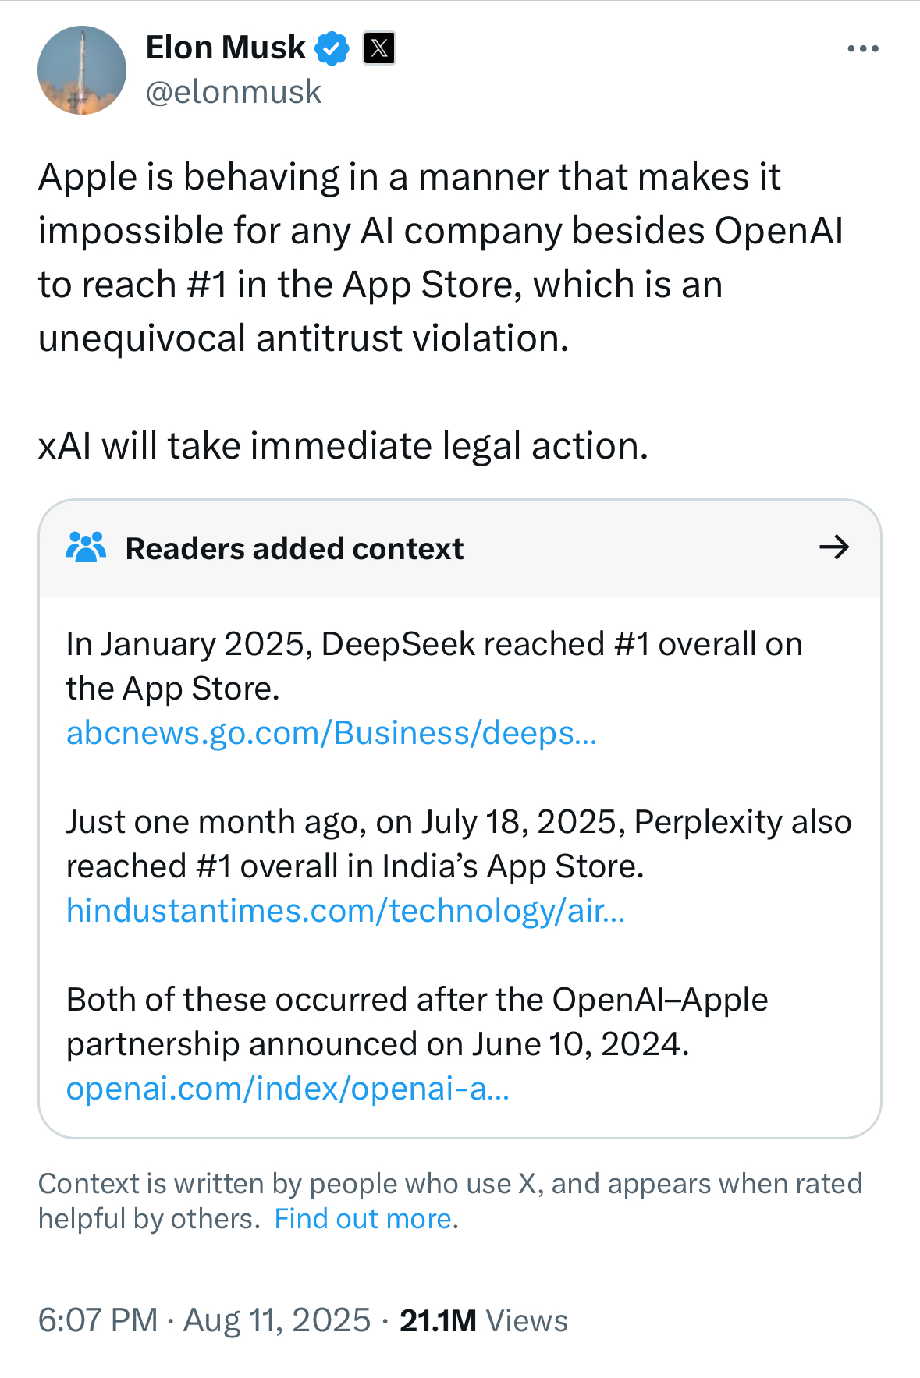Click the X affiliation badge beside the name
920x1378 pixels.
[x=379, y=48]
